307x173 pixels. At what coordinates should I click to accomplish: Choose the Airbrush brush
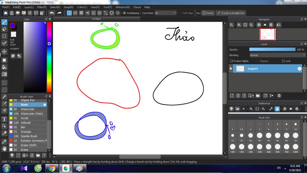pyautogui.click(x=28, y=123)
